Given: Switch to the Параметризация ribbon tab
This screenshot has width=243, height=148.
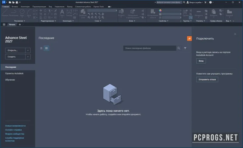Looking at the screenshot, I should click(39, 7).
